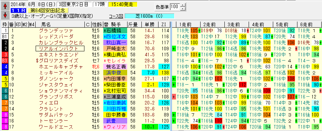Click the red down arrow race navigation button

pyautogui.click(x=5, y=15)
